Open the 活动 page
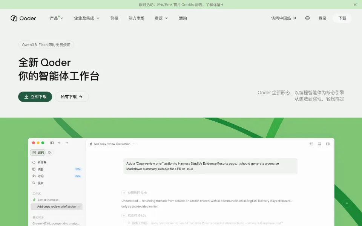This screenshot has width=362, height=226. click(x=183, y=18)
